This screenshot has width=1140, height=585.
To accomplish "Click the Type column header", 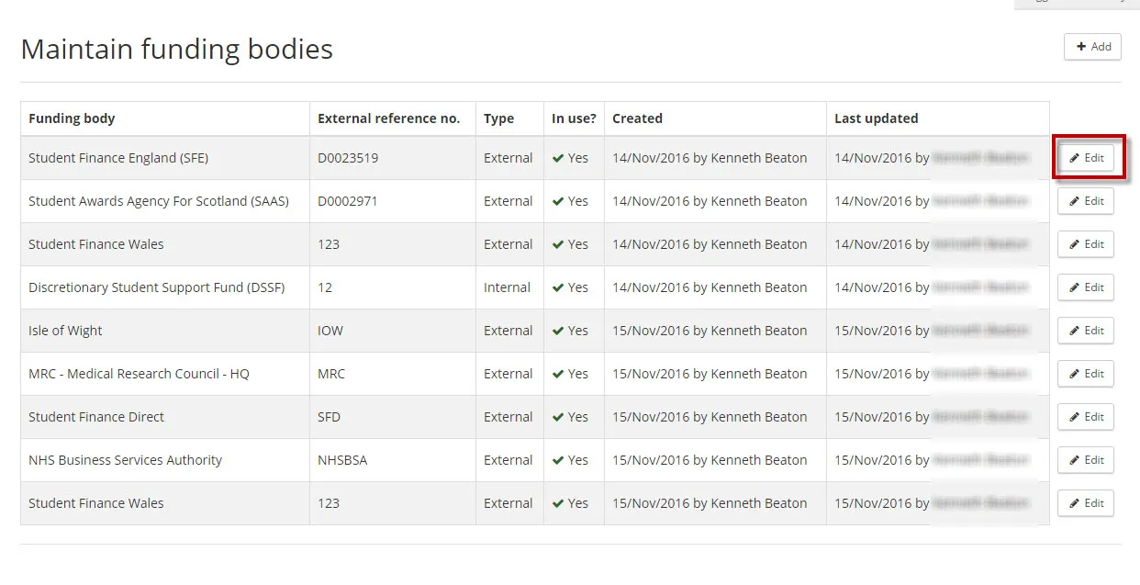I will 498,118.
